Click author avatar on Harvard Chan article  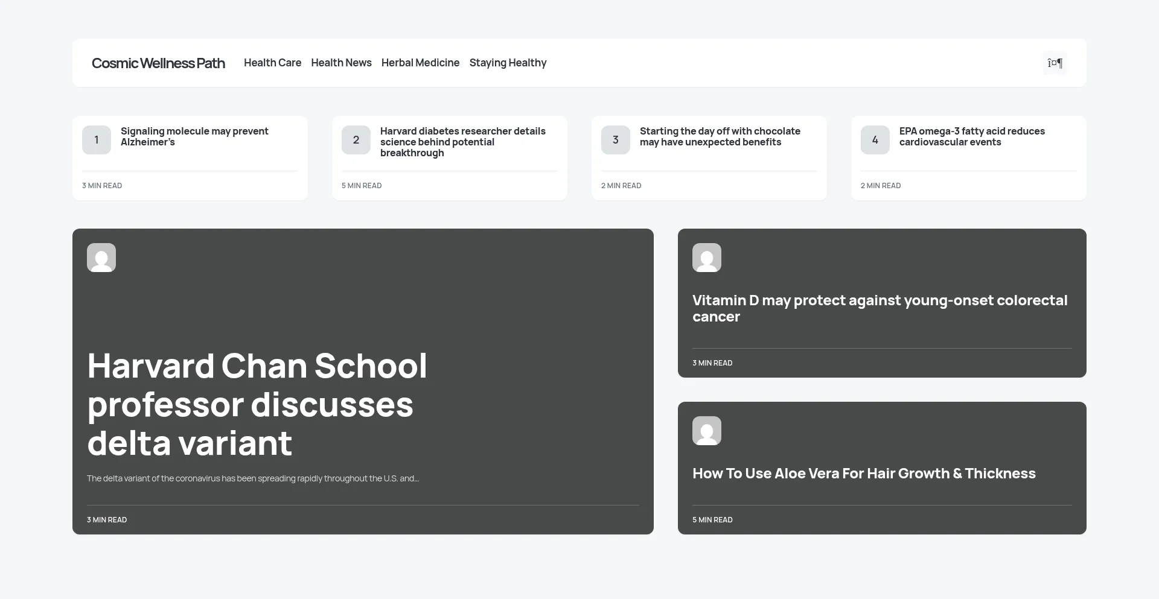101,258
